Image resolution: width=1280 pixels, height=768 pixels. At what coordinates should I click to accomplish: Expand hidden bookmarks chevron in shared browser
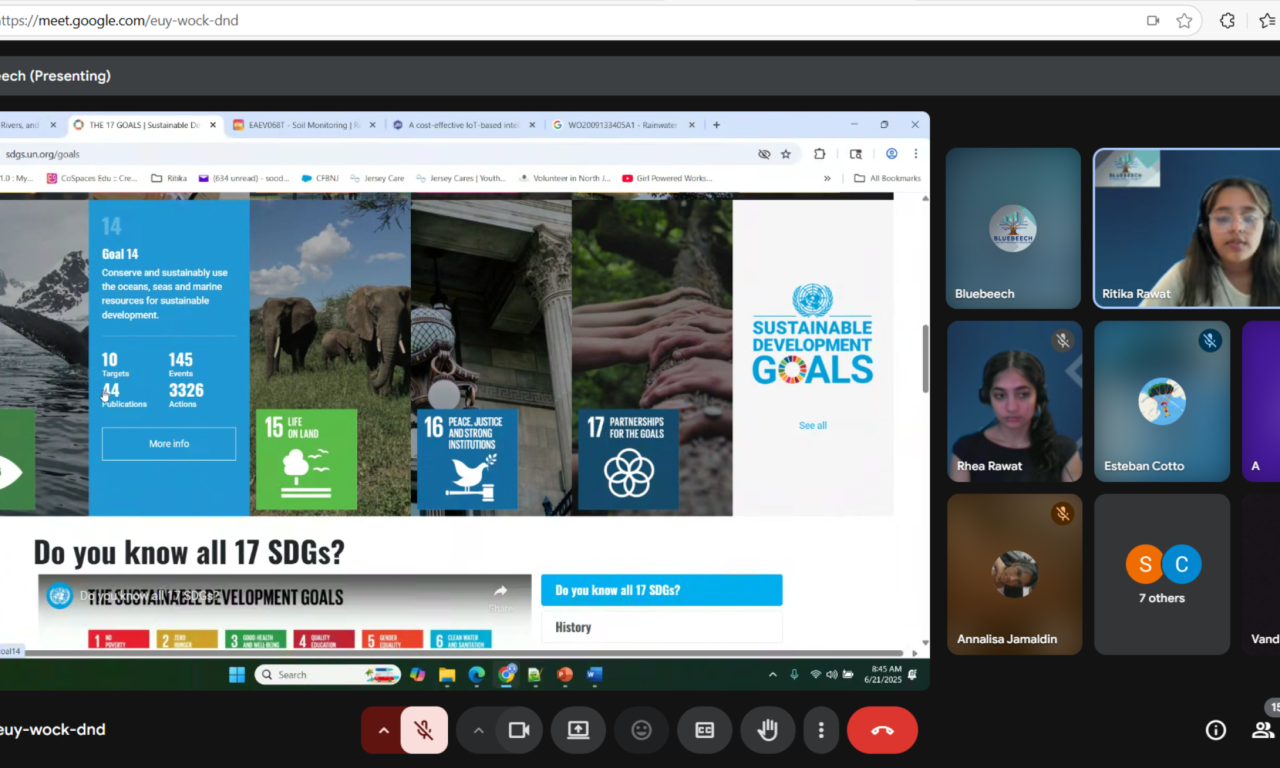click(828, 179)
